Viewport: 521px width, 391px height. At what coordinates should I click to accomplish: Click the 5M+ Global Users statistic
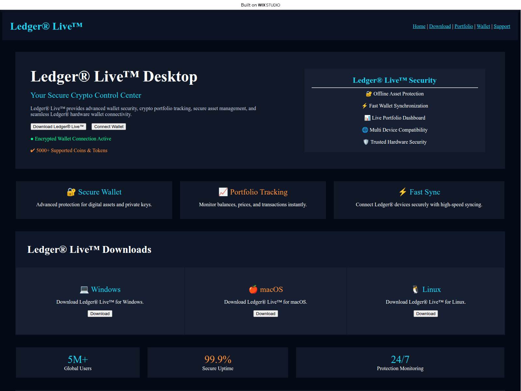78,363
